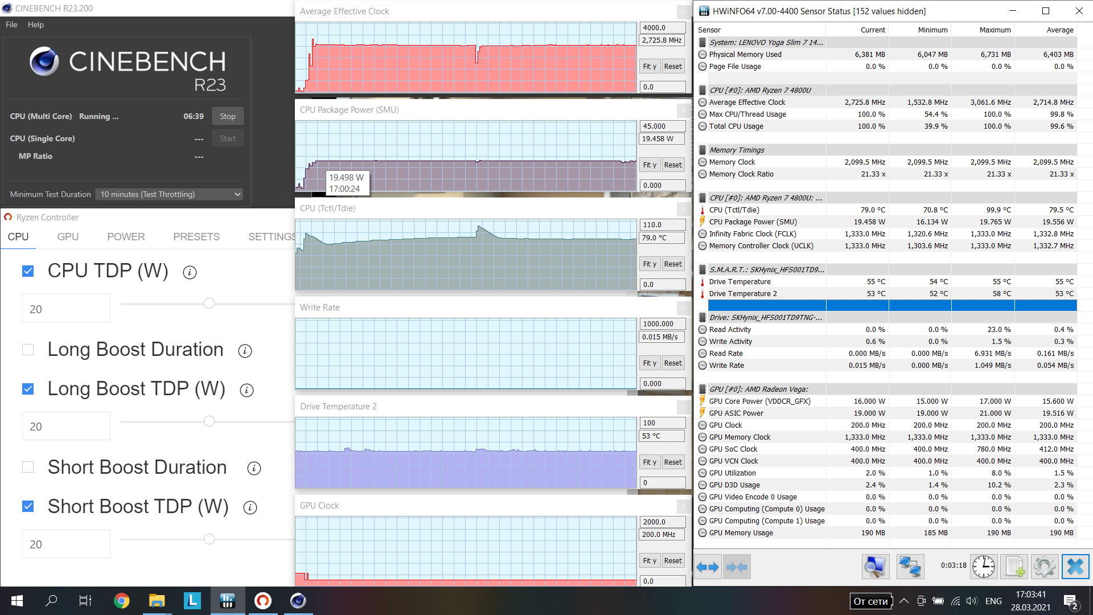Image resolution: width=1093 pixels, height=615 pixels.
Task: Show info for Short Boost TDP
Action: (x=250, y=507)
